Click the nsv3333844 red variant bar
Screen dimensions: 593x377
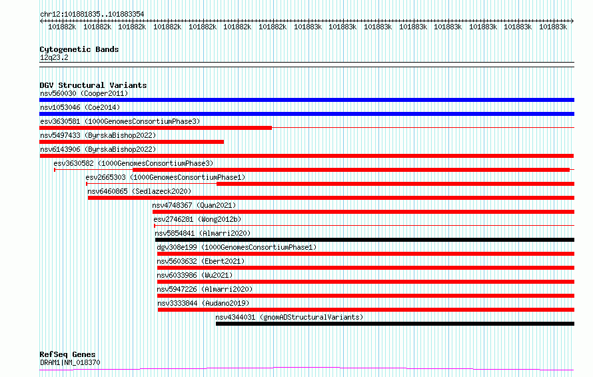tap(366, 310)
